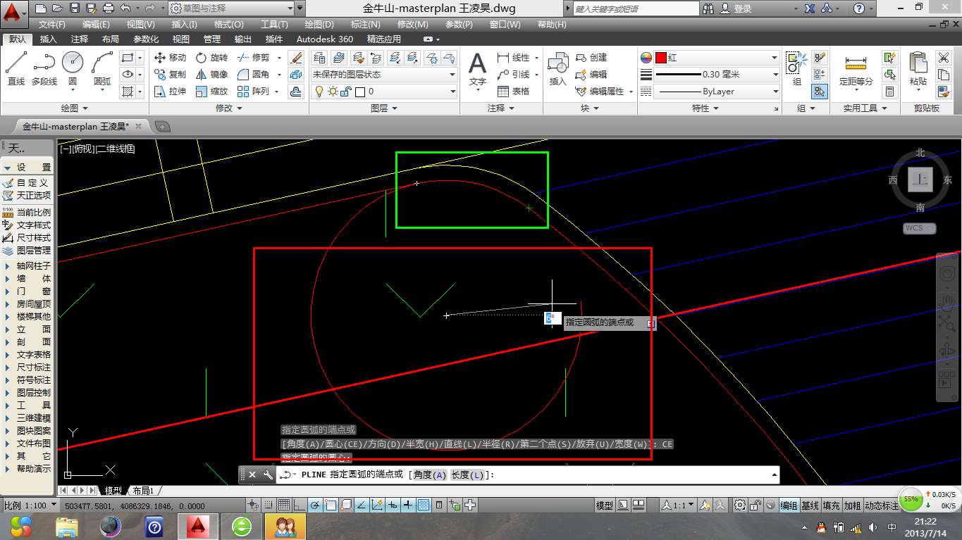
Task: Click 登录 sign-in button
Action: [737, 8]
